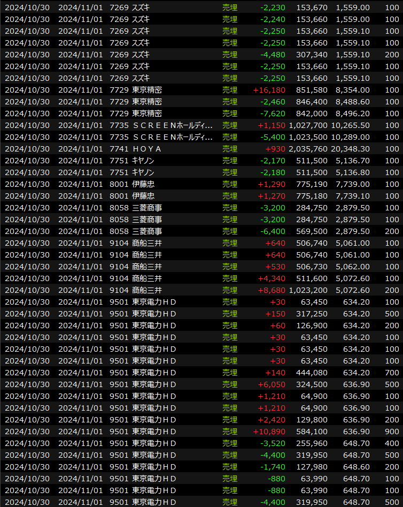
Task: Click the キヤノン row with -2,170 loss
Action: (201, 161)
